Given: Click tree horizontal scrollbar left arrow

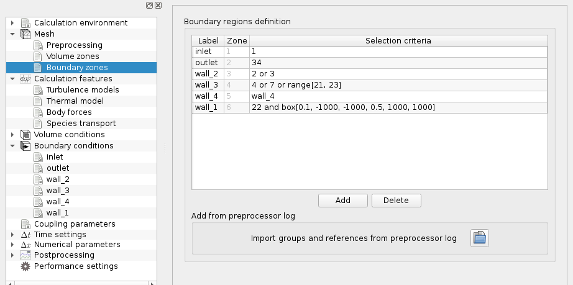Looking at the screenshot, I should pyautogui.click(x=10, y=283).
